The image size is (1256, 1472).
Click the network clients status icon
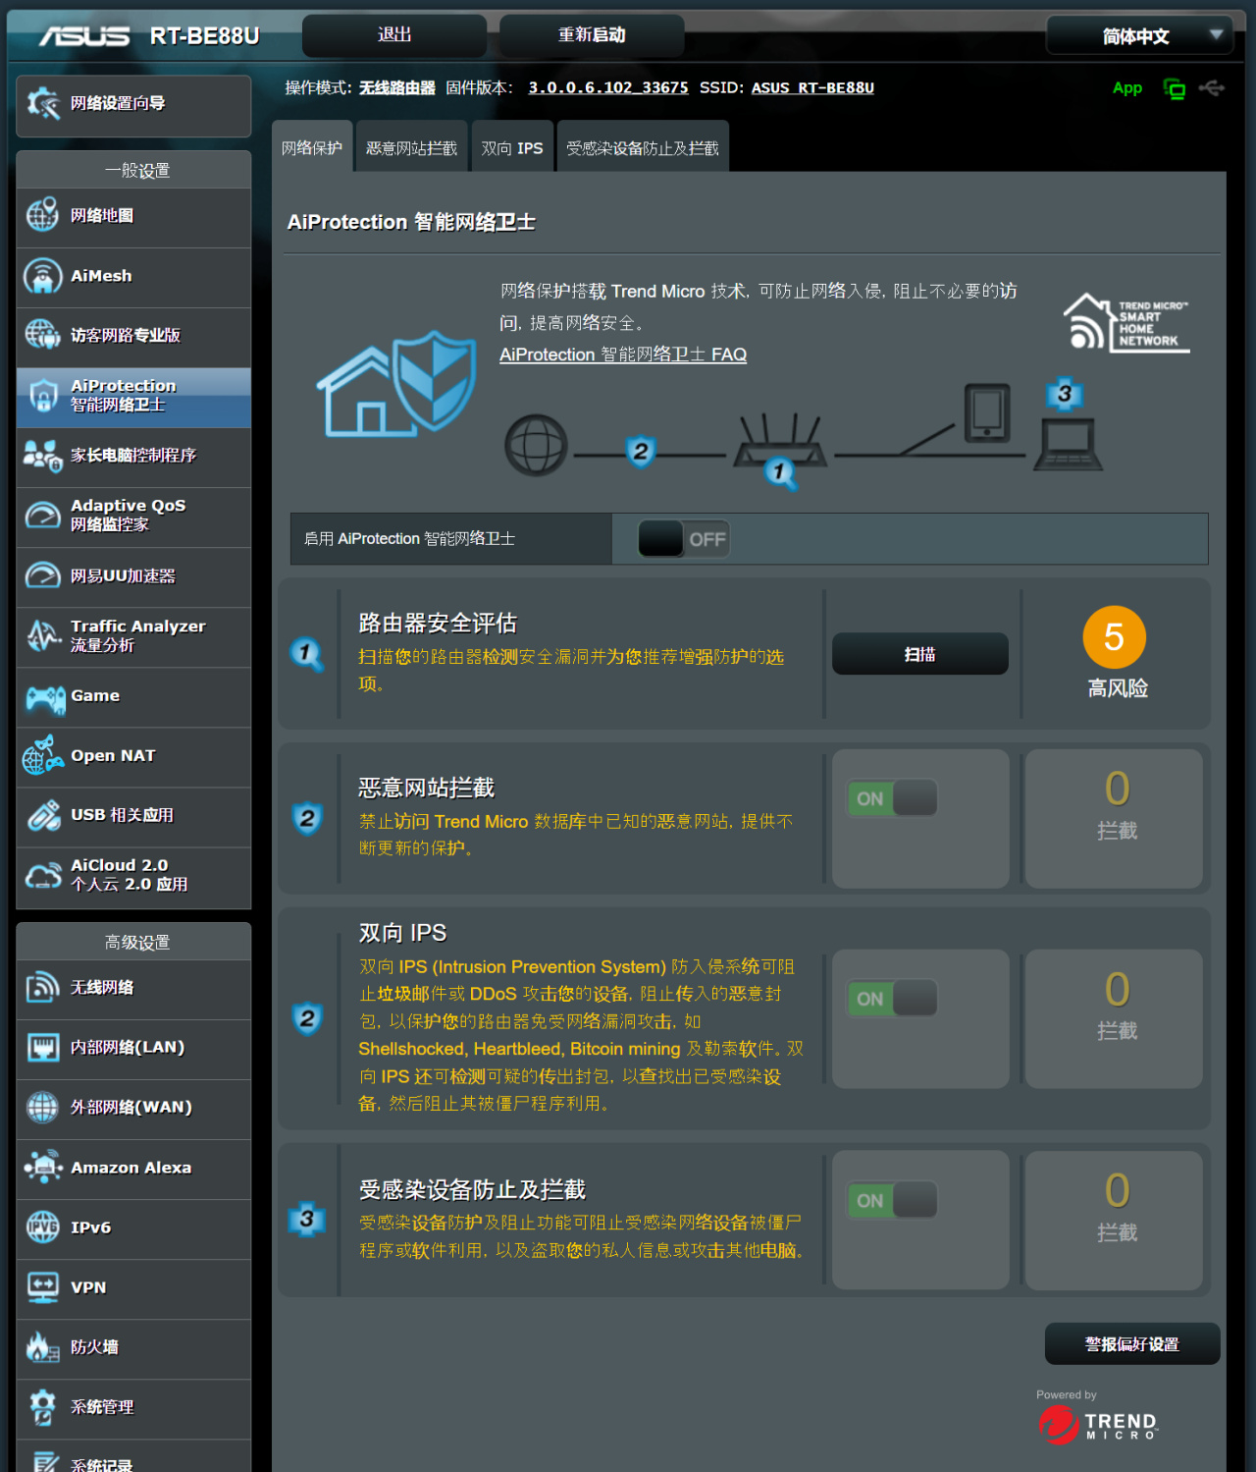point(1174,89)
